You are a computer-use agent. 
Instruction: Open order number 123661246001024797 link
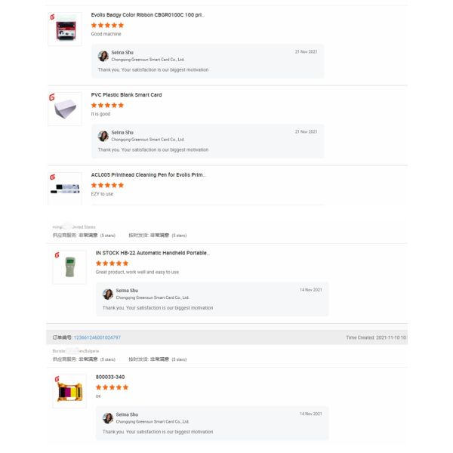point(97,337)
